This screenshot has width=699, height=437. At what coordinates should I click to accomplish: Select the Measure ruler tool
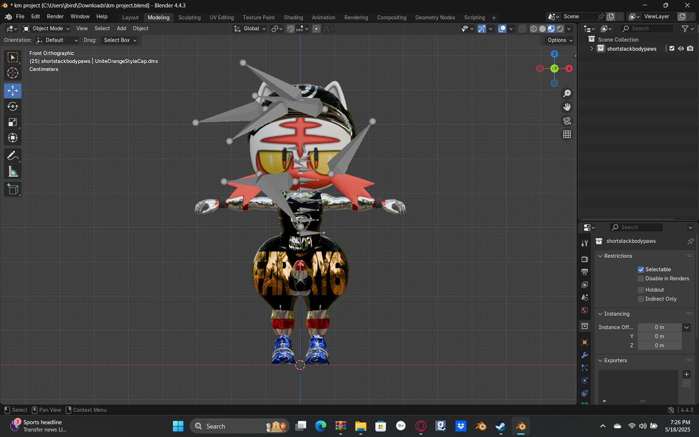point(13,172)
